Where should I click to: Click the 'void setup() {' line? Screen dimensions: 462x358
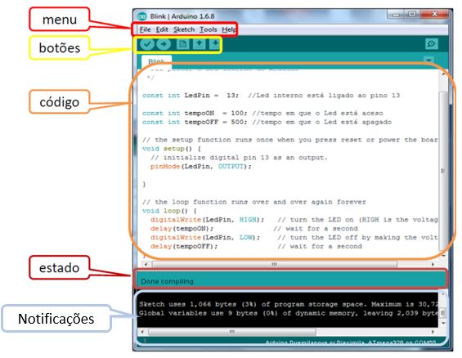(x=172, y=149)
